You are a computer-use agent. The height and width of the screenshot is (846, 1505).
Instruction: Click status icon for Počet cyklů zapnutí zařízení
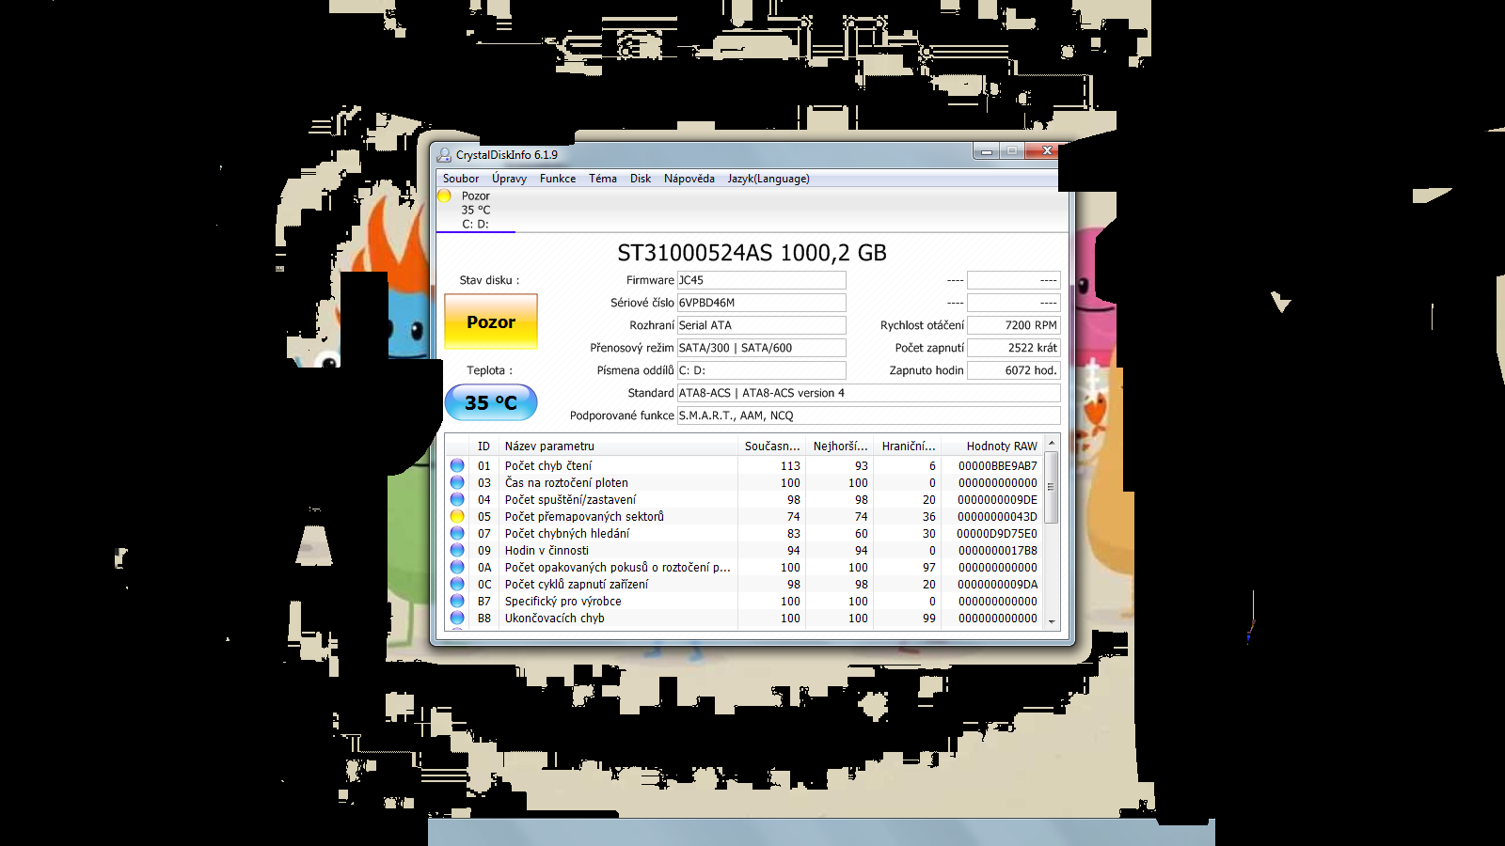coord(457,584)
